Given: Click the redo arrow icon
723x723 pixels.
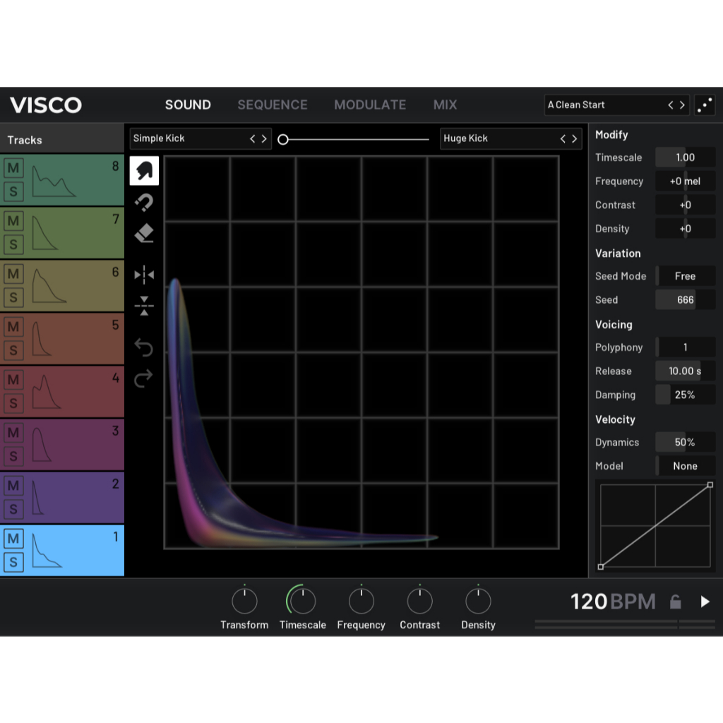Looking at the screenshot, I should pyautogui.click(x=143, y=378).
